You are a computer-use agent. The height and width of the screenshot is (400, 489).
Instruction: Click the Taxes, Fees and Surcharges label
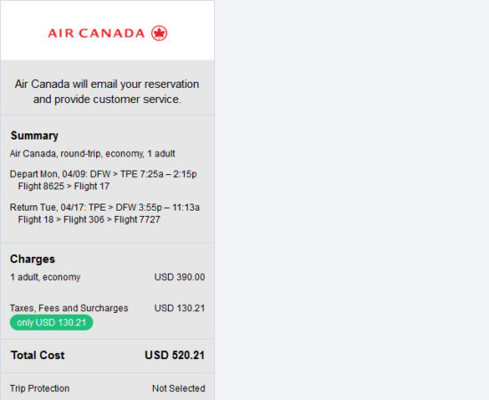tap(69, 308)
